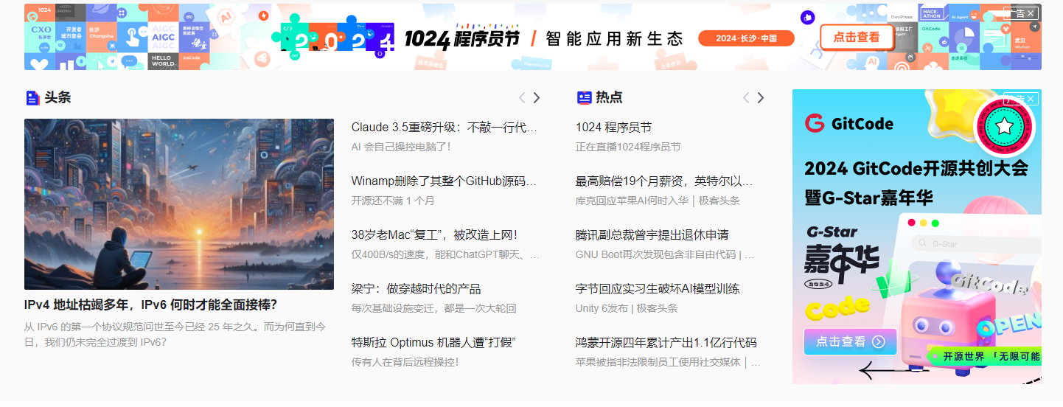Click the star badge in GitCode ad
The width and height of the screenshot is (1063, 407).
(x=1004, y=127)
